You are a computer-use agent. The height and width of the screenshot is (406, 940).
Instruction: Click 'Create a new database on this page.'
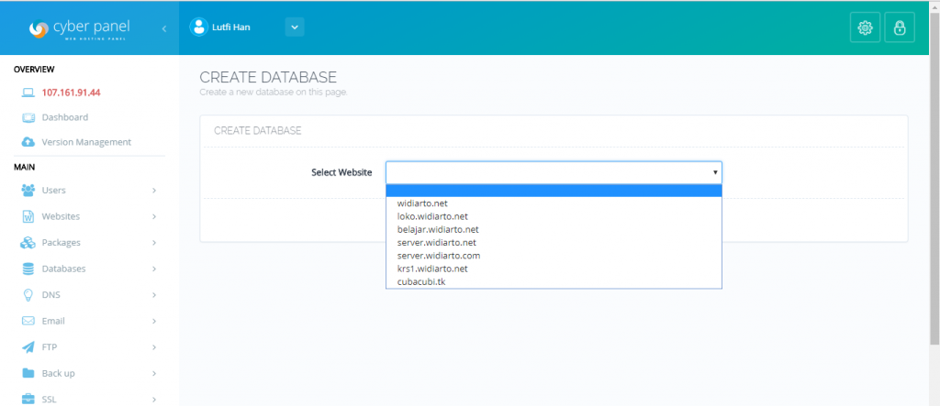tap(274, 93)
